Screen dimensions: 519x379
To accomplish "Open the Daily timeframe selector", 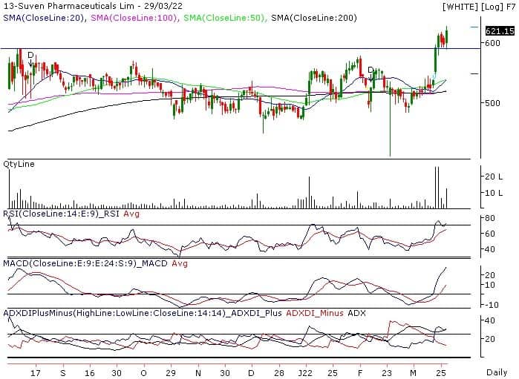I will pyautogui.click(x=497, y=370).
